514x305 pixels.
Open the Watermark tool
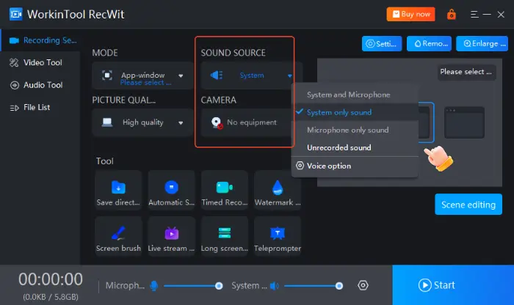click(278, 190)
